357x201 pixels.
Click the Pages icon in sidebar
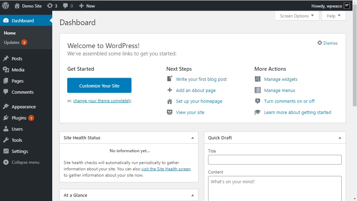(6, 81)
